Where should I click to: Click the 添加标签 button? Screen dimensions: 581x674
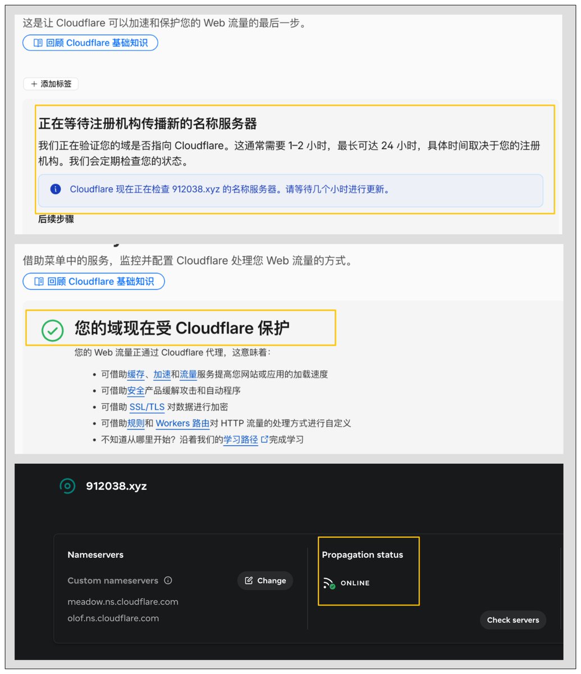[51, 84]
